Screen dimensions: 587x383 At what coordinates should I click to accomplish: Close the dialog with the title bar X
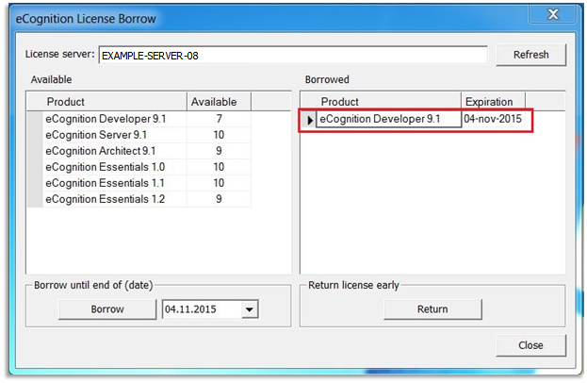click(553, 14)
